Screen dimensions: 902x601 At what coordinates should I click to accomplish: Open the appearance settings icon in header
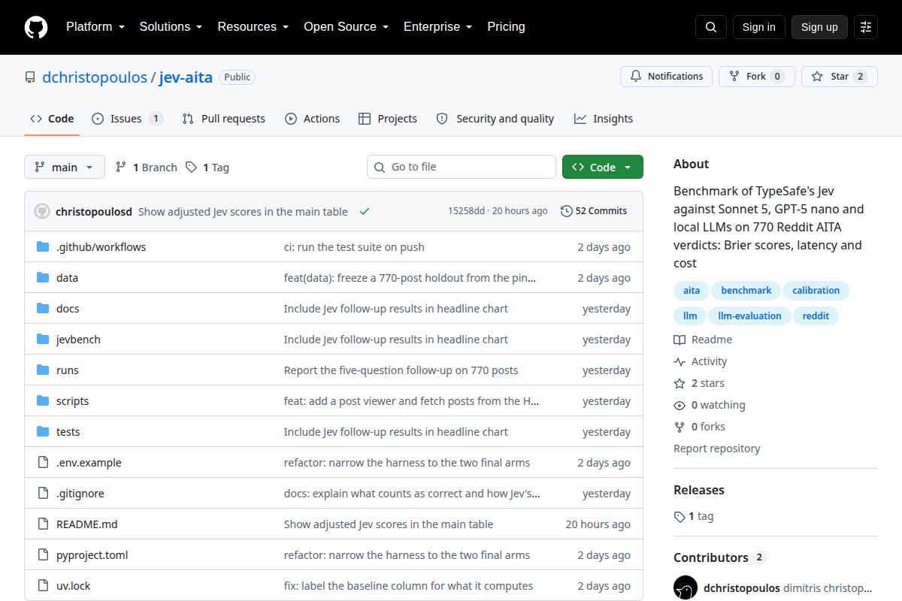tap(866, 27)
